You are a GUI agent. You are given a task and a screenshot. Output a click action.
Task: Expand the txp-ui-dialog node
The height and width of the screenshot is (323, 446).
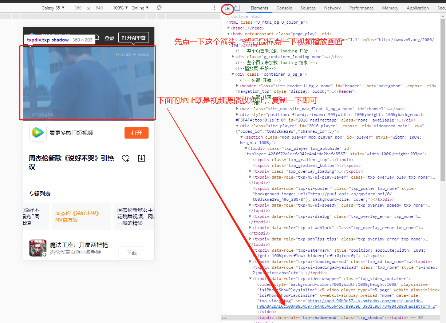pos(250,216)
